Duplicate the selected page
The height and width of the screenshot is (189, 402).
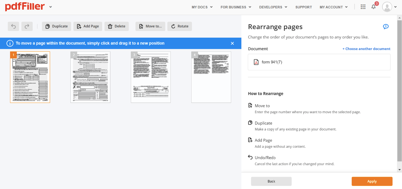56,26
